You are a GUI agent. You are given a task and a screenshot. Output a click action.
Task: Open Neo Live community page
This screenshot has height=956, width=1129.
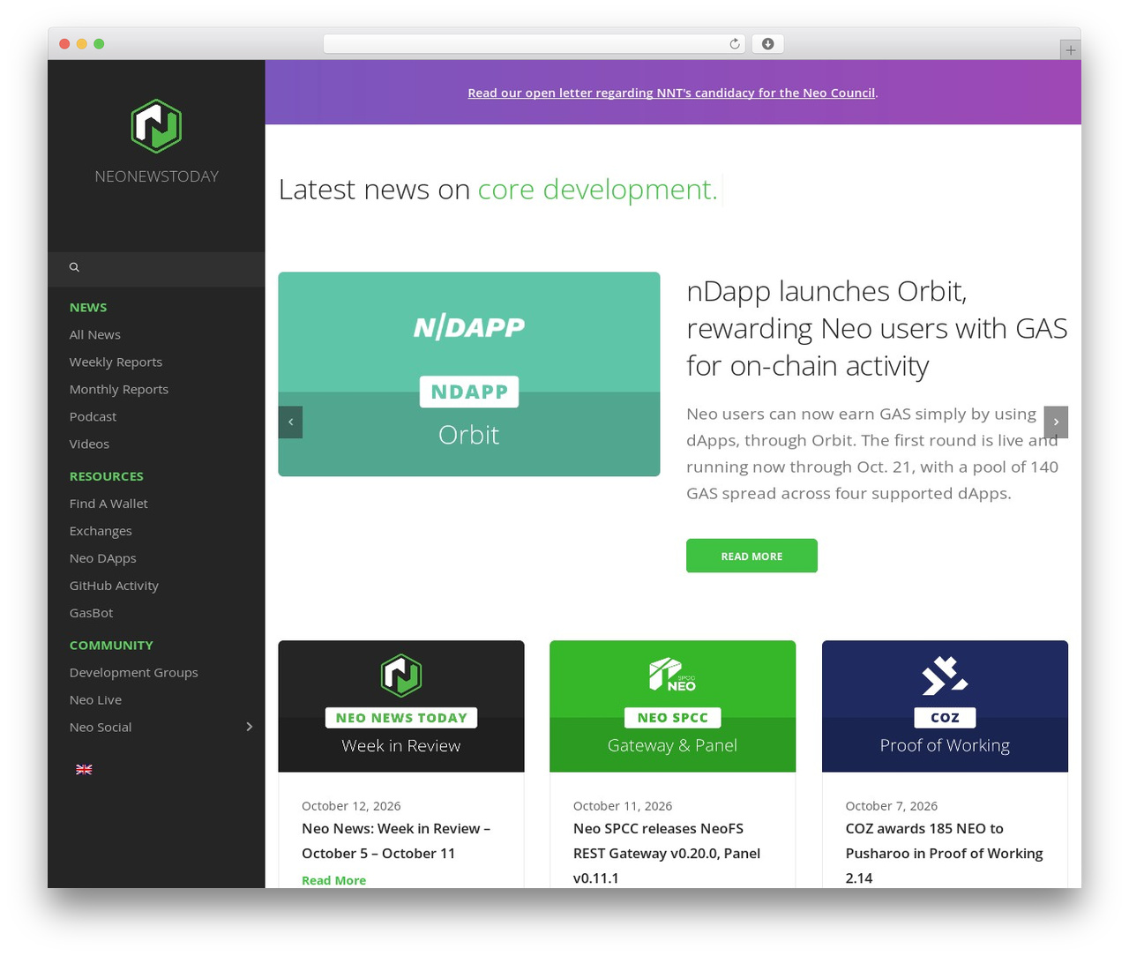pyautogui.click(x=95, y=699)
